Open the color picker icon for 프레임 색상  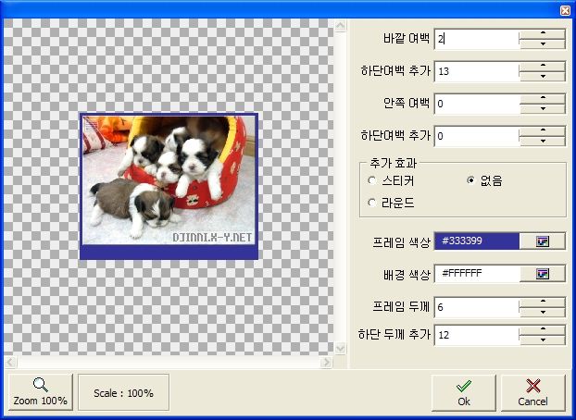point(543,241)
